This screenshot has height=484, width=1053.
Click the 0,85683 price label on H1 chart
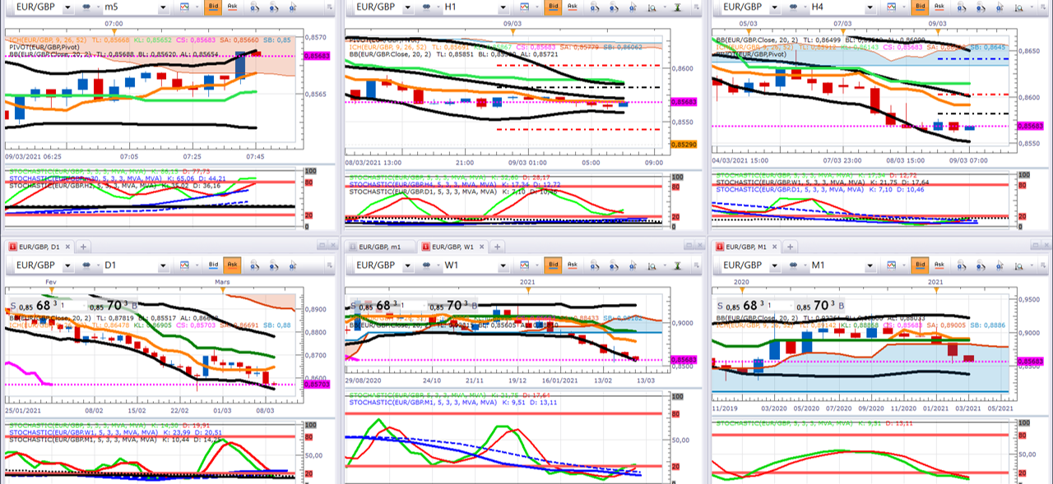pos(684,101)
